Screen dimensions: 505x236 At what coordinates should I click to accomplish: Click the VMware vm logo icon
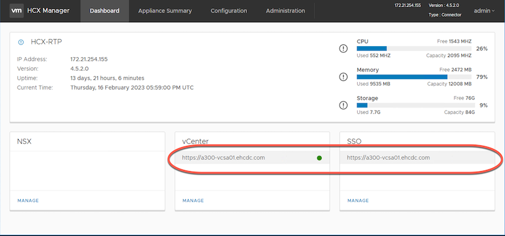16,11
